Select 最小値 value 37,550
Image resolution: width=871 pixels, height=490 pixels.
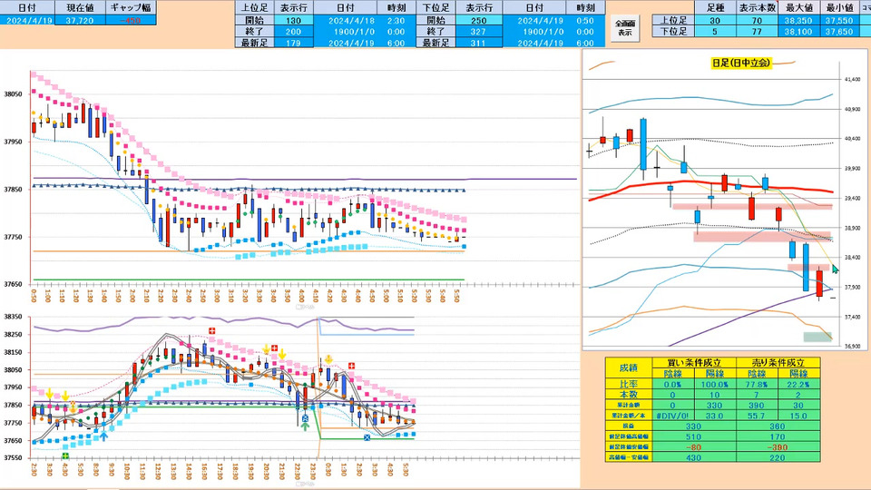point(838,21)
